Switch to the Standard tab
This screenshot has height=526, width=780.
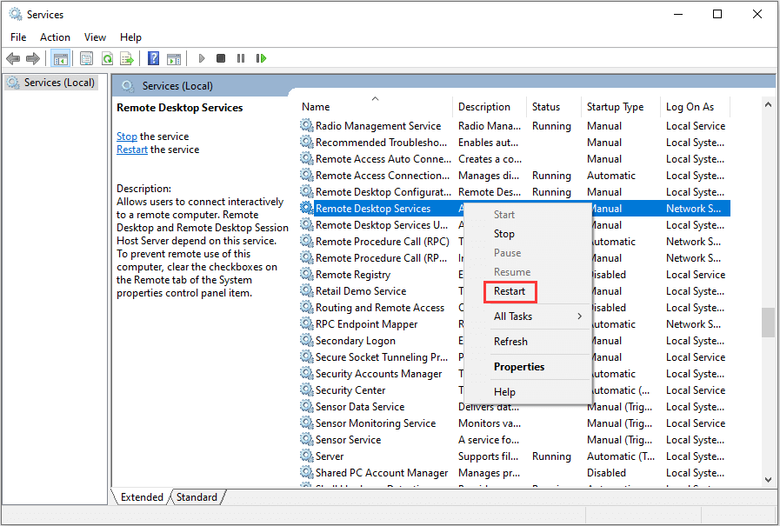(197, 497)
